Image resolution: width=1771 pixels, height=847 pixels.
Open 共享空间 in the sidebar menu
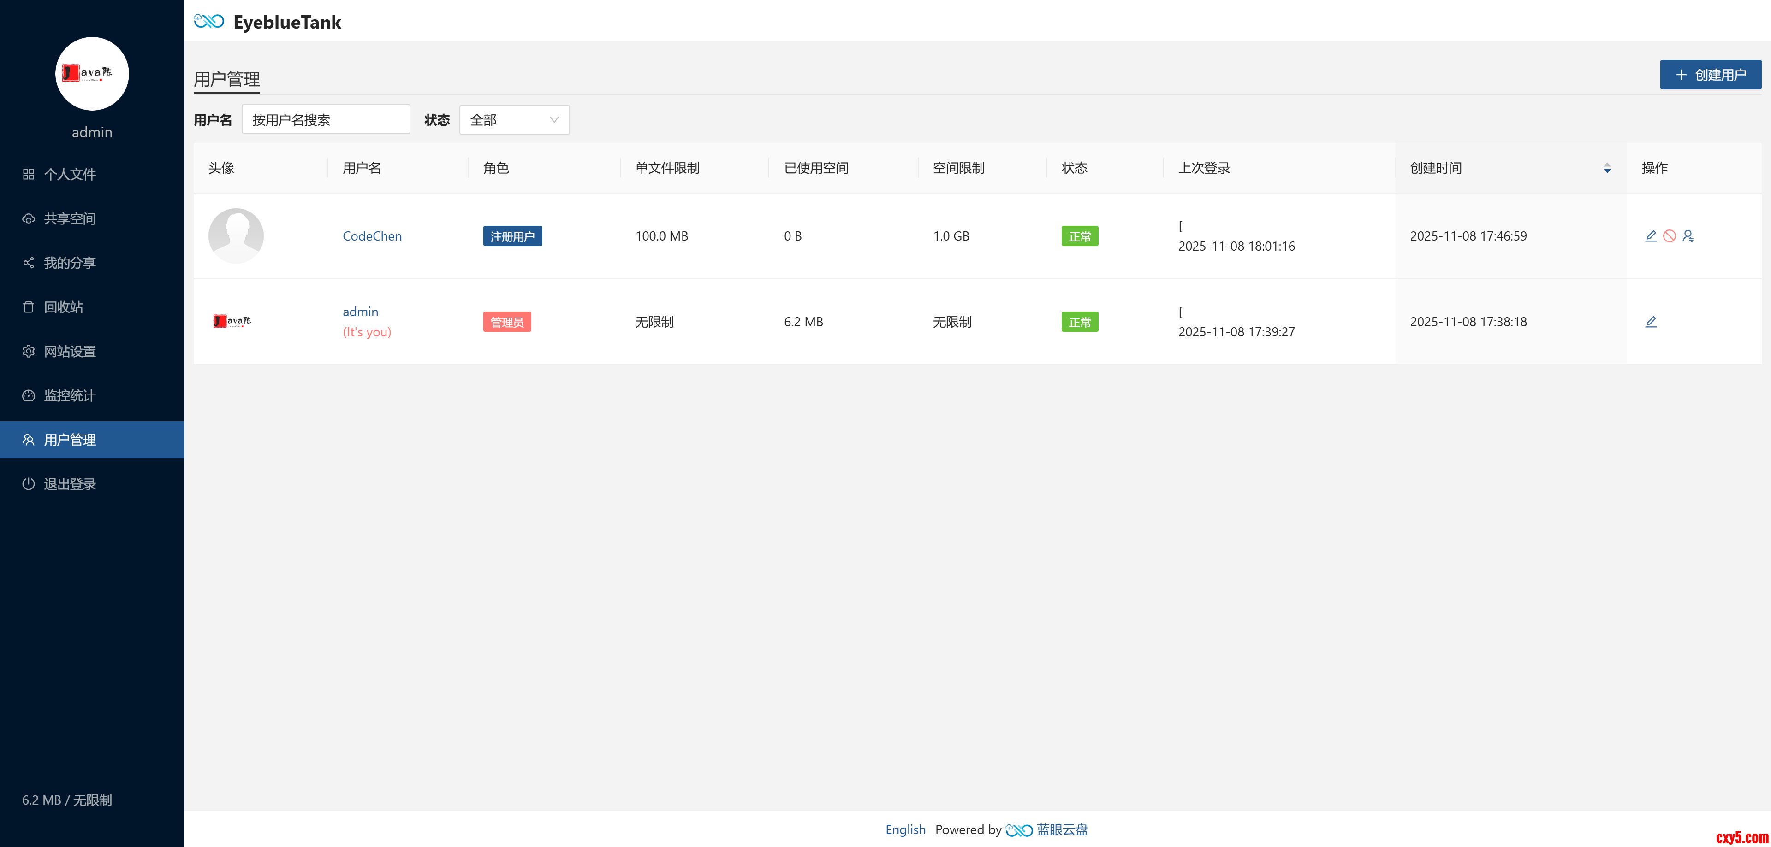click(x=70, y=218)
